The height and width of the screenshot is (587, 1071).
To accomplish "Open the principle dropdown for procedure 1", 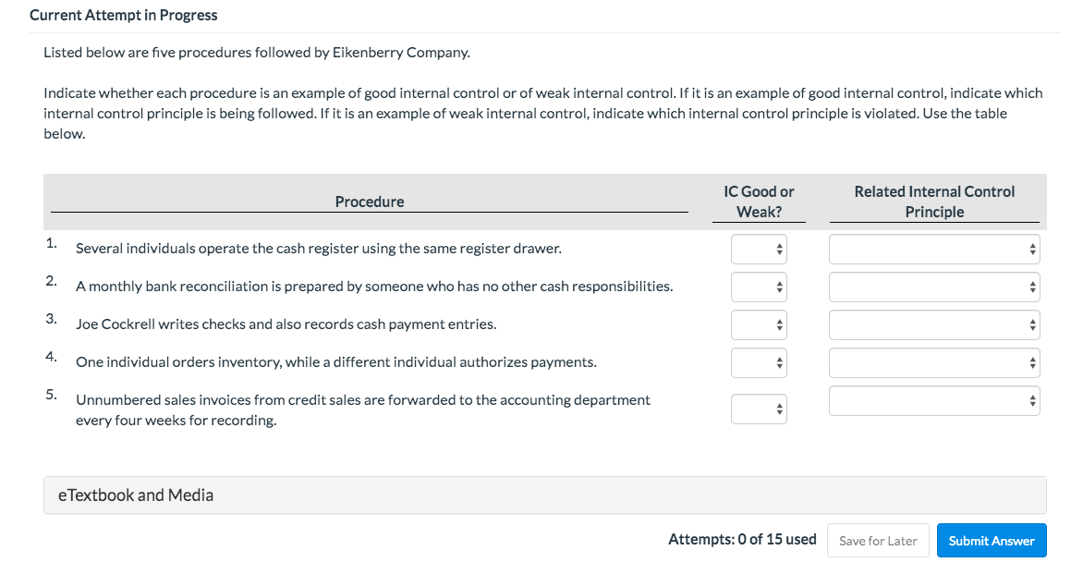I will tap(933, 248).
